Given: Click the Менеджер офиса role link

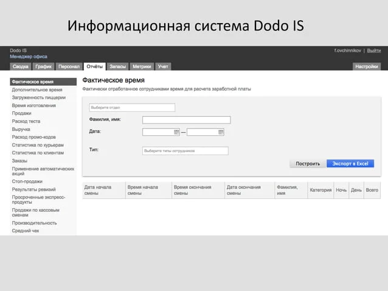Looking at the screenshot, I should [x=29, y=57].
